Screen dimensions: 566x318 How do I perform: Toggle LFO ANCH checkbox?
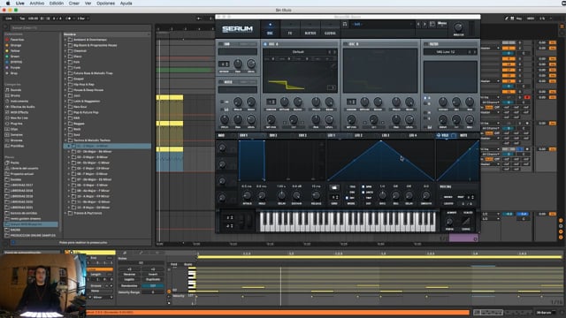coord(363,193)
